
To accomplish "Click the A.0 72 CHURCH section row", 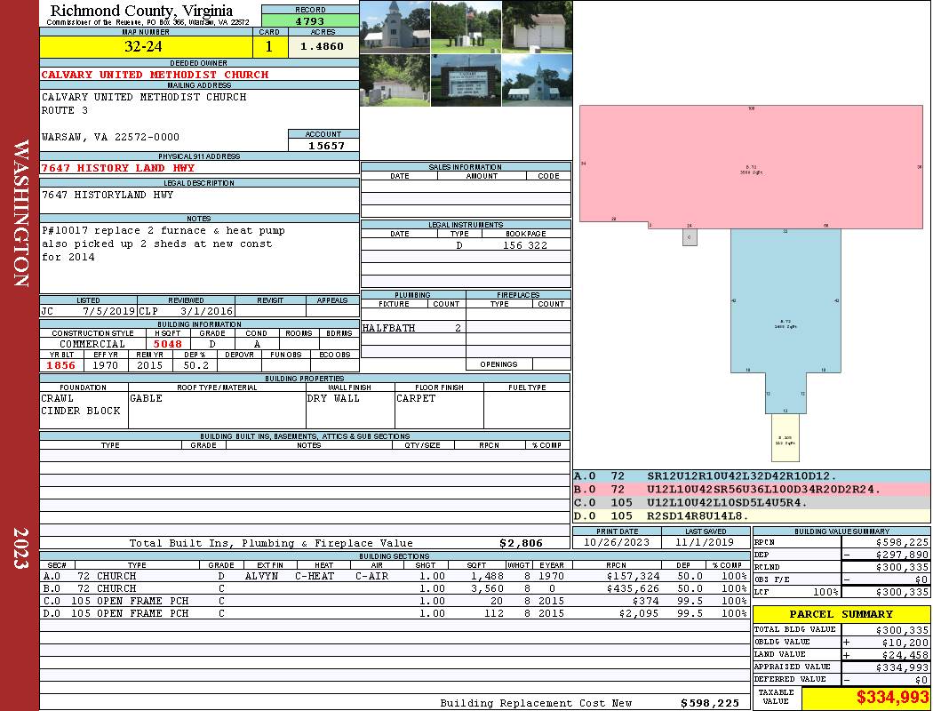I will 394,576.
